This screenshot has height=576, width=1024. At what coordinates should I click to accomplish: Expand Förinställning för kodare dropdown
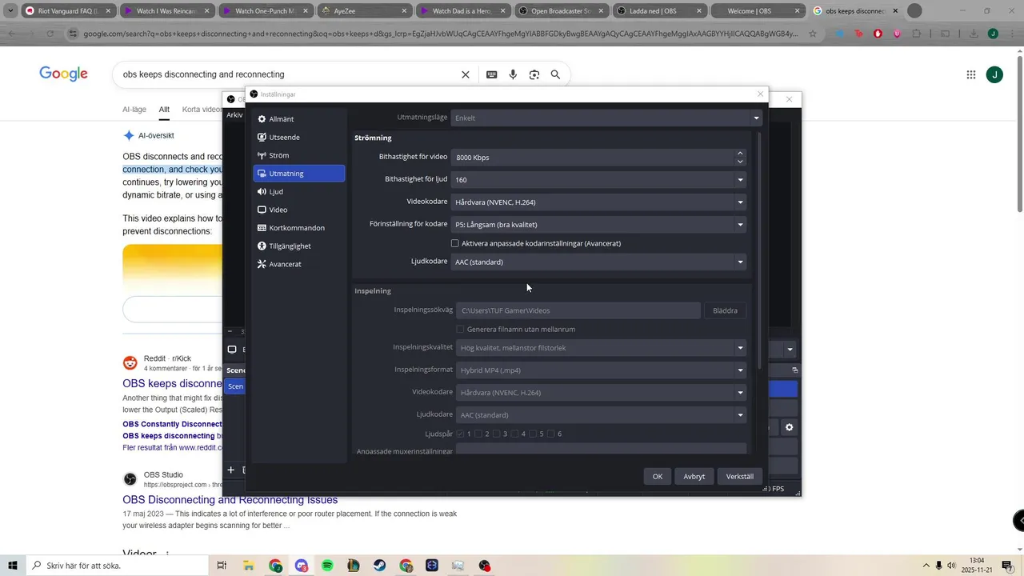pos(598,225)
